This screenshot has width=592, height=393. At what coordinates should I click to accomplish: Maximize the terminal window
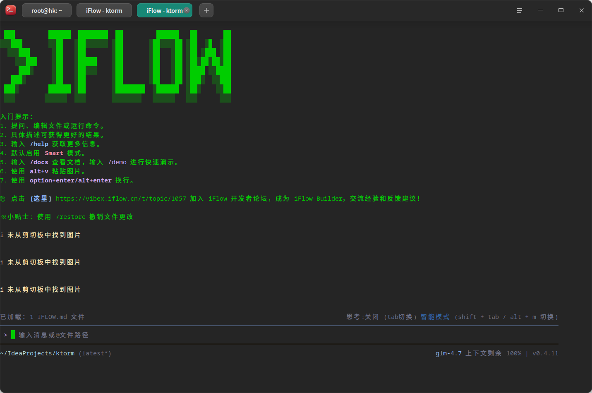click(561, 10)
